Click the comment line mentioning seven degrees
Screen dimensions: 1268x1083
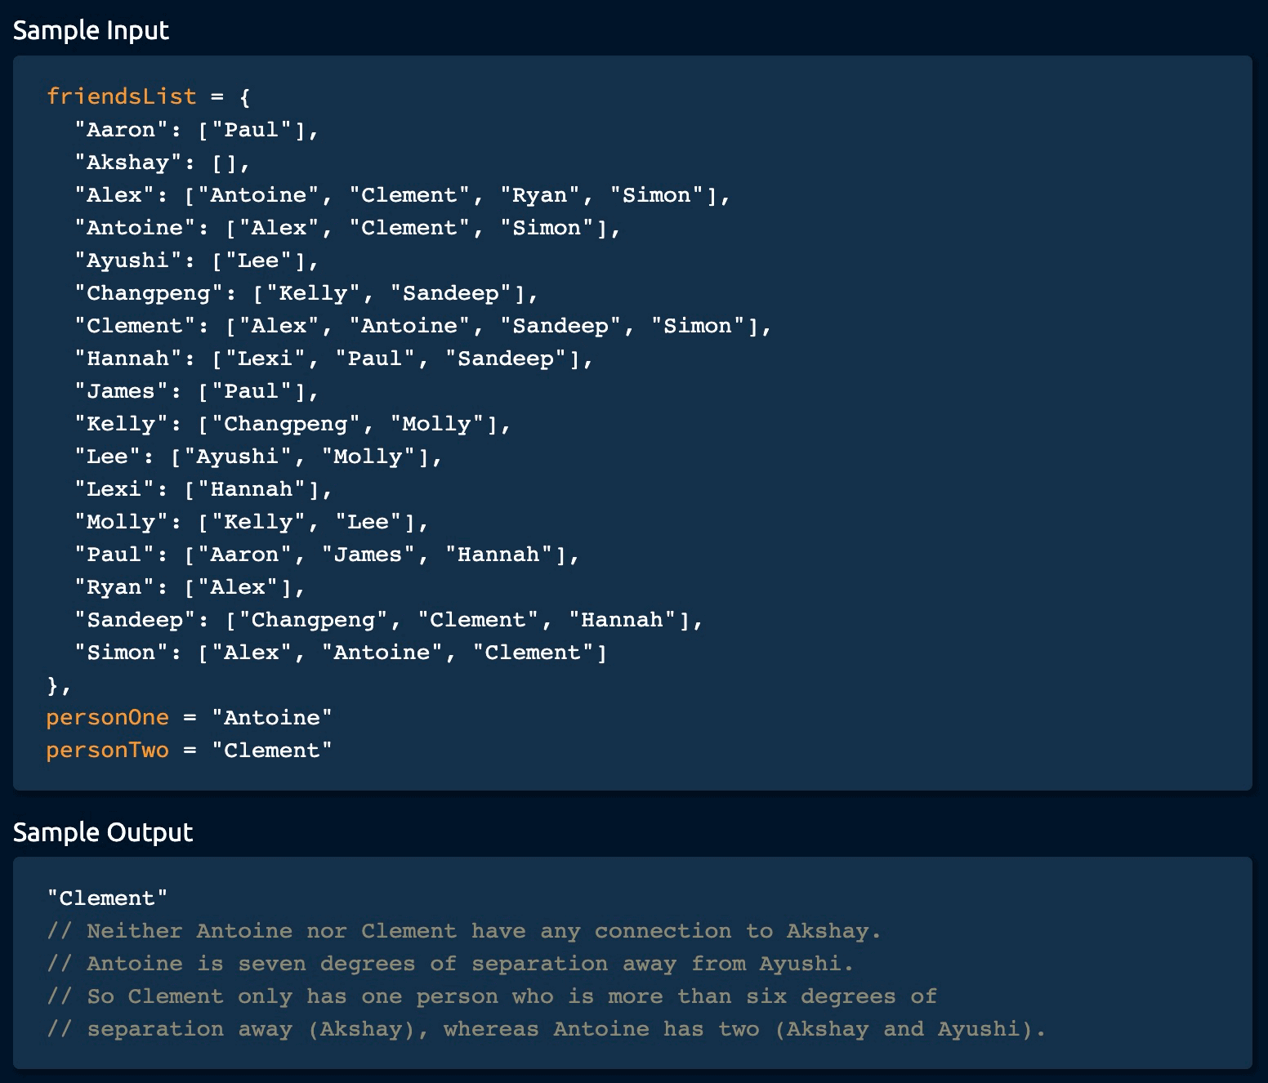click(x=449, y=963)
